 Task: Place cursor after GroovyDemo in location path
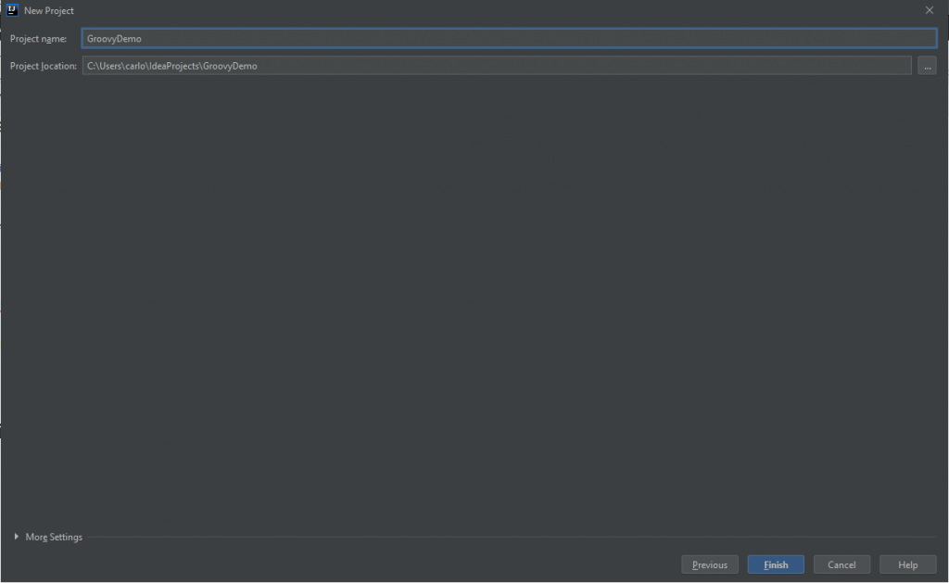(259, 67)
